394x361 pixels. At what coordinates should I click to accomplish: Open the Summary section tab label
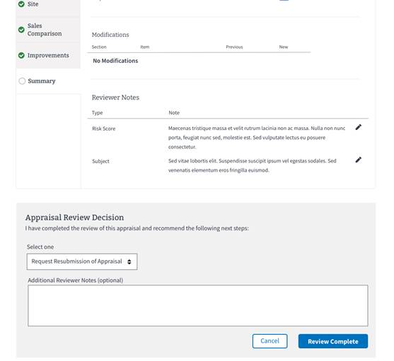[x=42, y=81]
